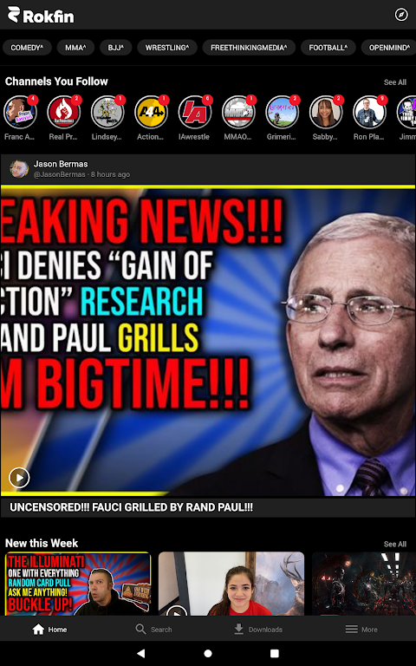Open the compass explore icon
This screenshot has height=666, width=416.
(x=401, y=15)
